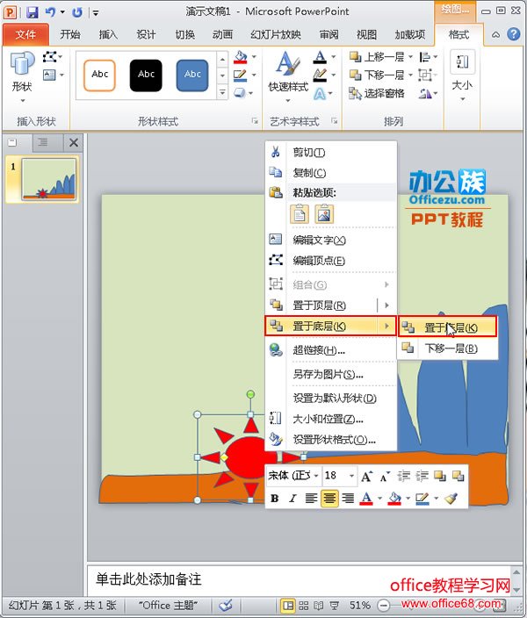Select Keep Source Formatting paste option icon
The width and height of the screenshot is (527, 618).
click(300, 214)
